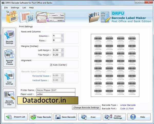
Task: Increase the Columns value with up arrow
Action: [62, 35]
